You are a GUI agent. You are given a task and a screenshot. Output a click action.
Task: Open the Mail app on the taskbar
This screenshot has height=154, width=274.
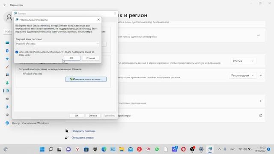[130, 149]
